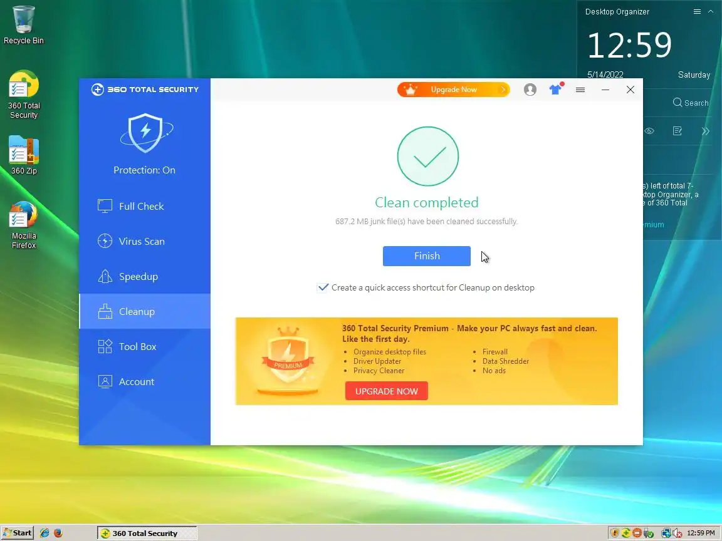722x541 pixels.
Task: Click the 360 Total Security tray icon
Action: point(625,533)
